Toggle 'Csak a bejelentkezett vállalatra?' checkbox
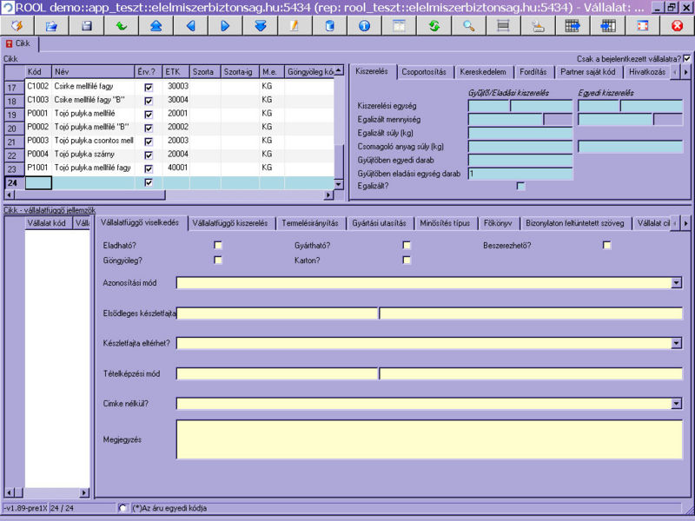This screenshot has height=521, width=695. point(687,58)
